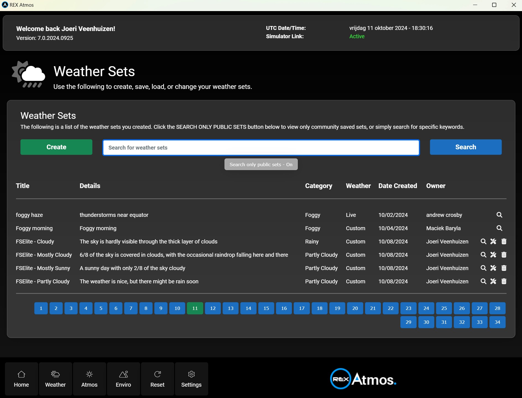Toggle the Search only public sets option
Image resolution: width=522 pixels, height=398 pixels.
[261, 165]
